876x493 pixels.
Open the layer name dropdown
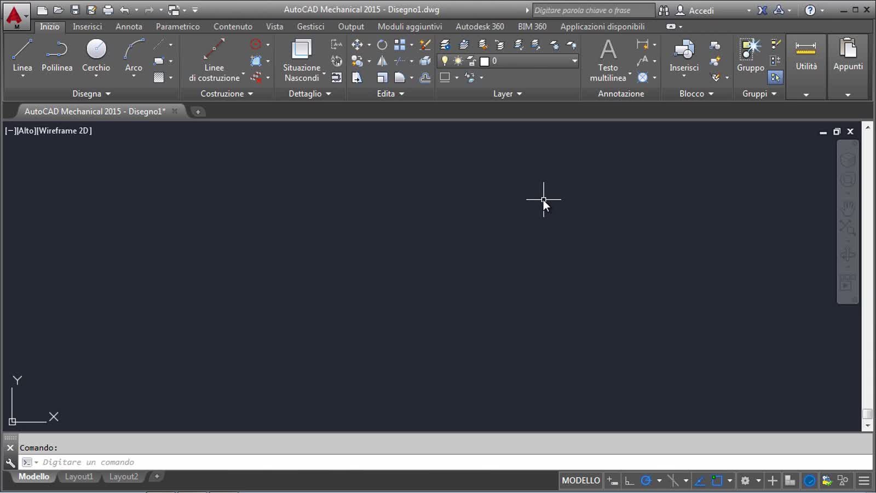[574, 61]
